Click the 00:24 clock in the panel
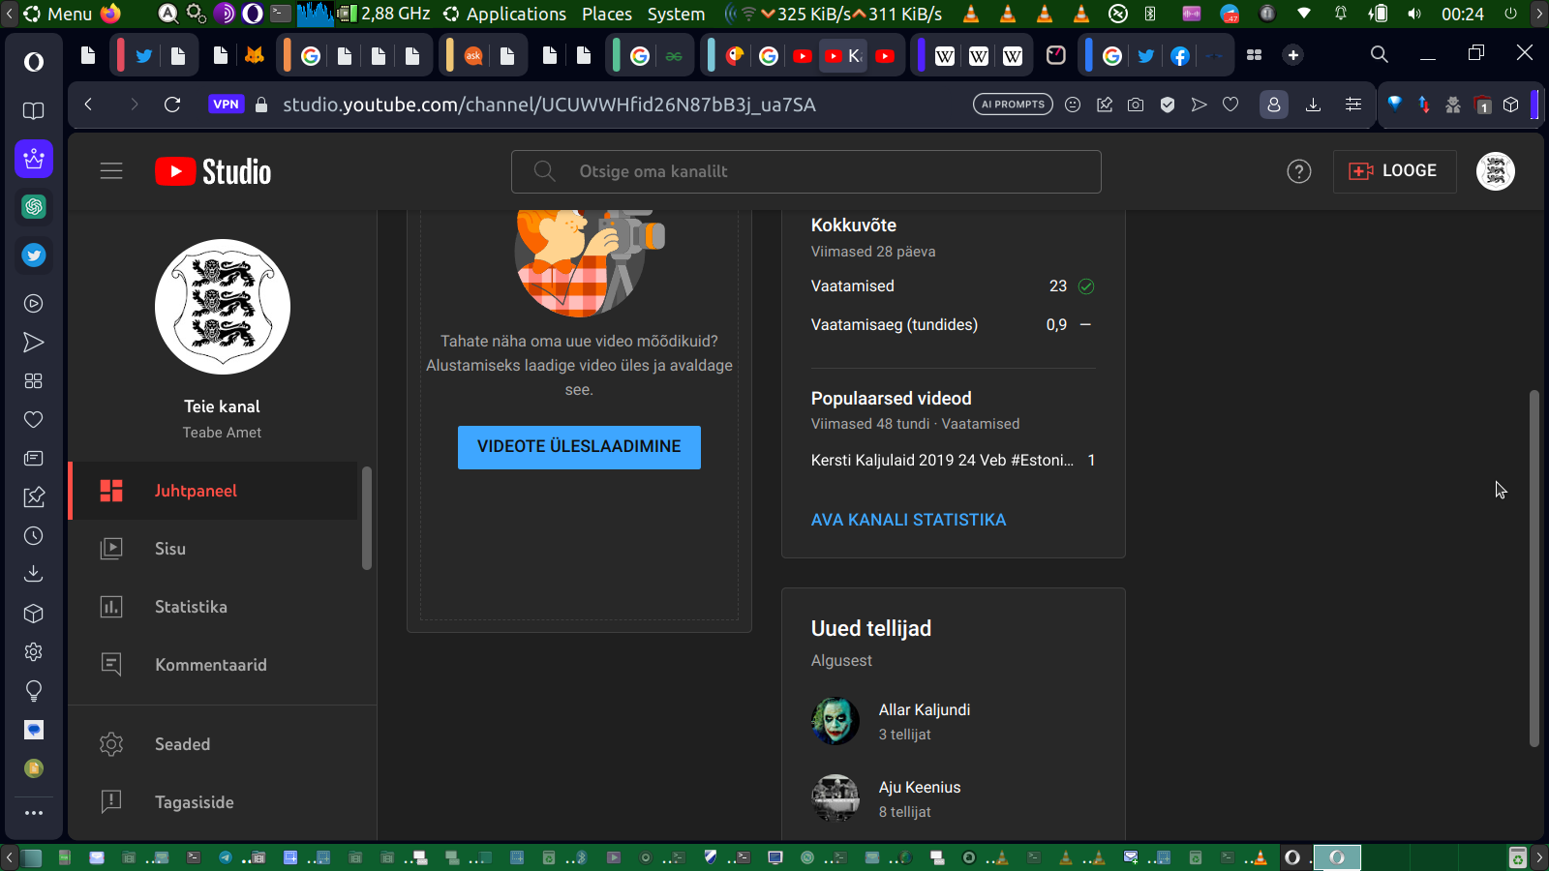1549x871 pixels. point(1462,14)
